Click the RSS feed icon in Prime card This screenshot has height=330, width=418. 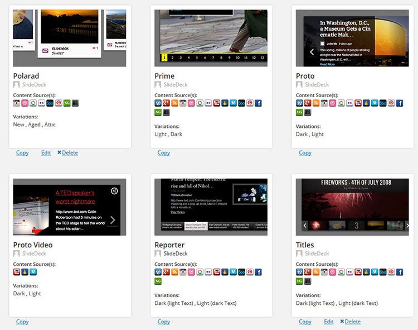pyautogui.click(x=174, y=103)
